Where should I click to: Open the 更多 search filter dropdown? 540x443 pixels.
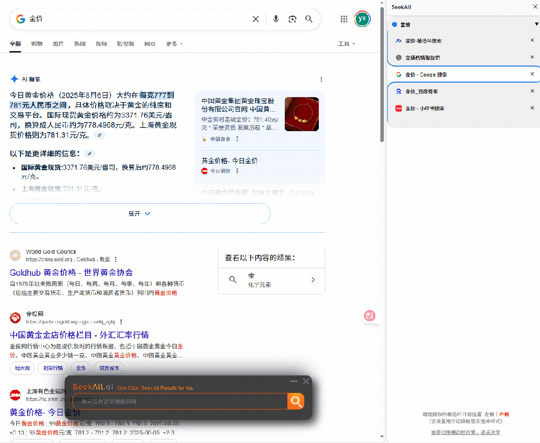pyautogui.click(x=174, y=44)
